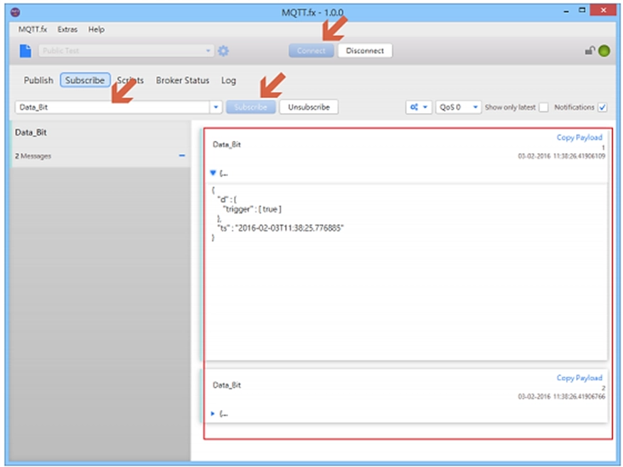Click the blue Subscribe button
The width and height of the screenshot is (623, 467).
(251, 107)
